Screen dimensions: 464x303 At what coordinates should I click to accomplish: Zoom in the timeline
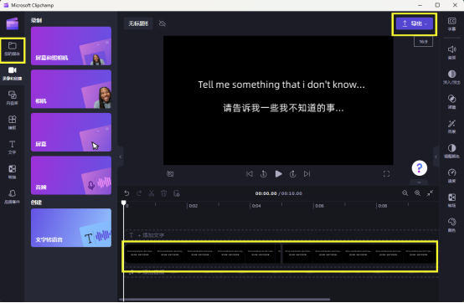[x=418, y=193]
